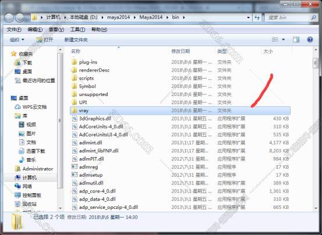The height and width of the screenshot is (235, 322).
Task: Click the navigation pane scroll-up arrow
Action: [60, 50]
